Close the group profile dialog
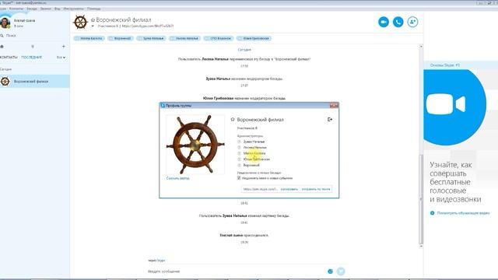 pyautogui.click(x=334, y=105)
